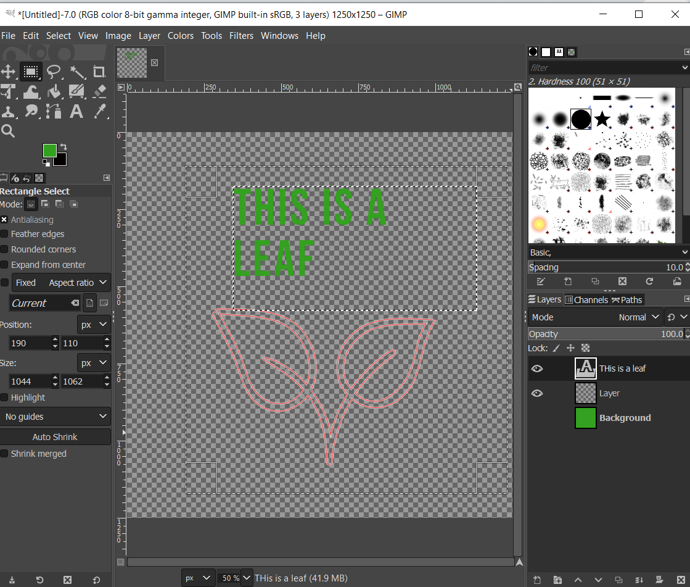Create a new layer group
This screenshot has height=587, width=690.
[x=557, y=580]
